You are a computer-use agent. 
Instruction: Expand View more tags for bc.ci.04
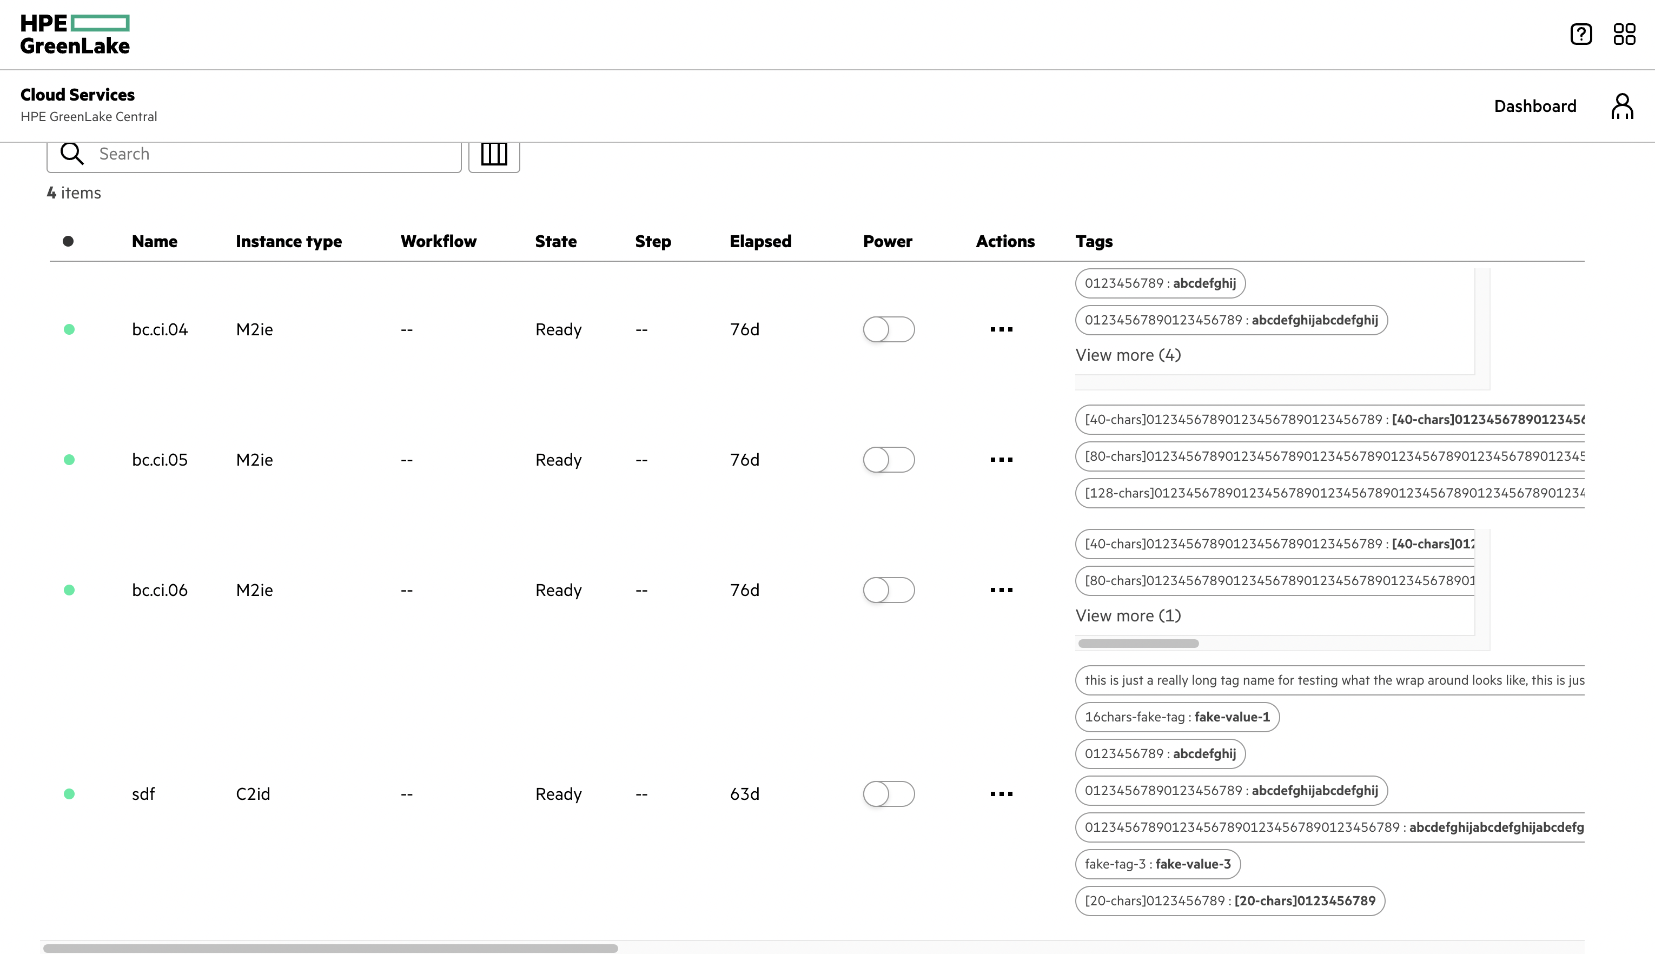[x=1128, y=354]
